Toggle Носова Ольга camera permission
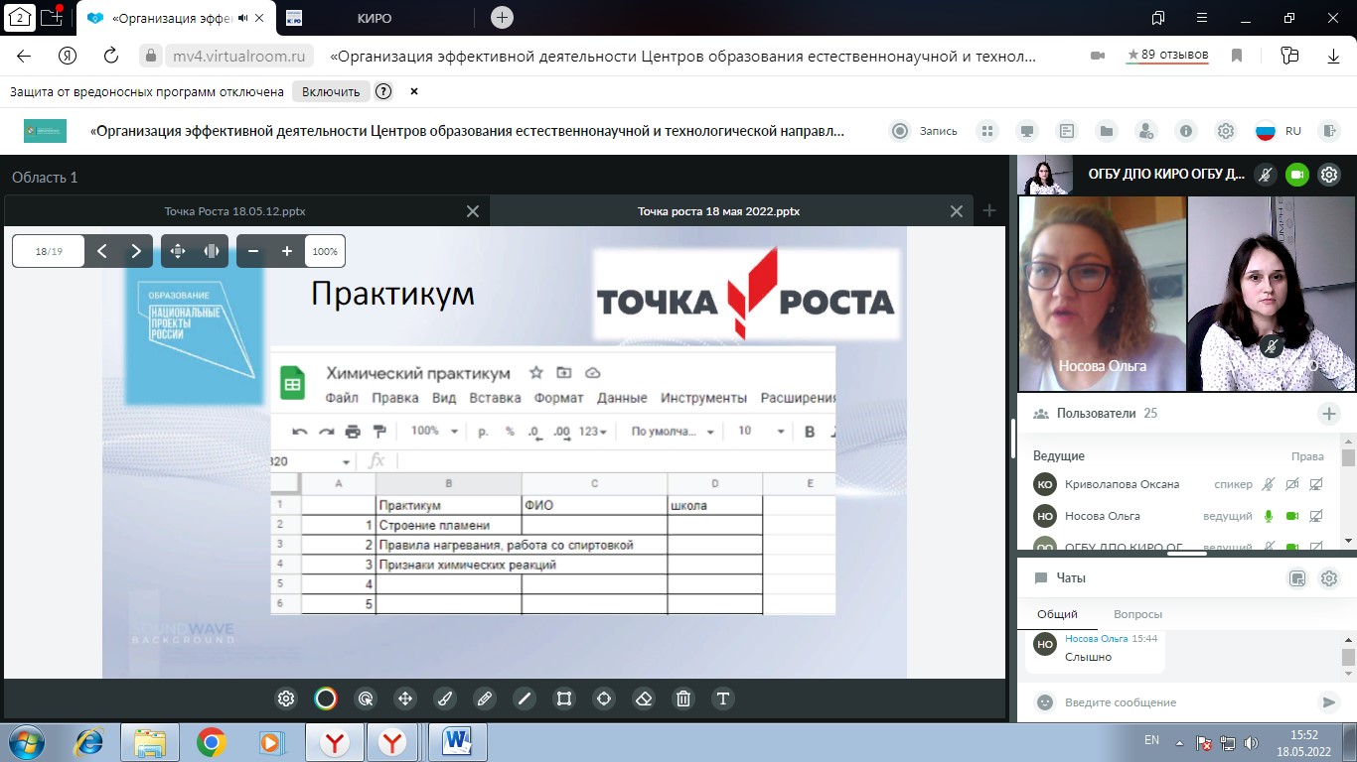 pyautogui.click(x=1292, y=516)
